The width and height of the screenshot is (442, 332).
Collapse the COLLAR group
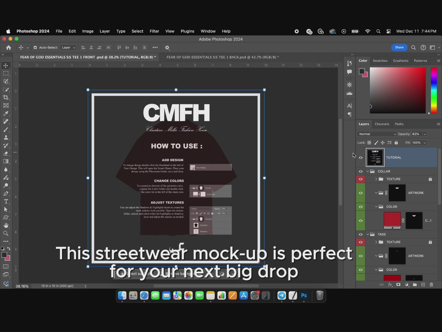click(x=368, y=172)
